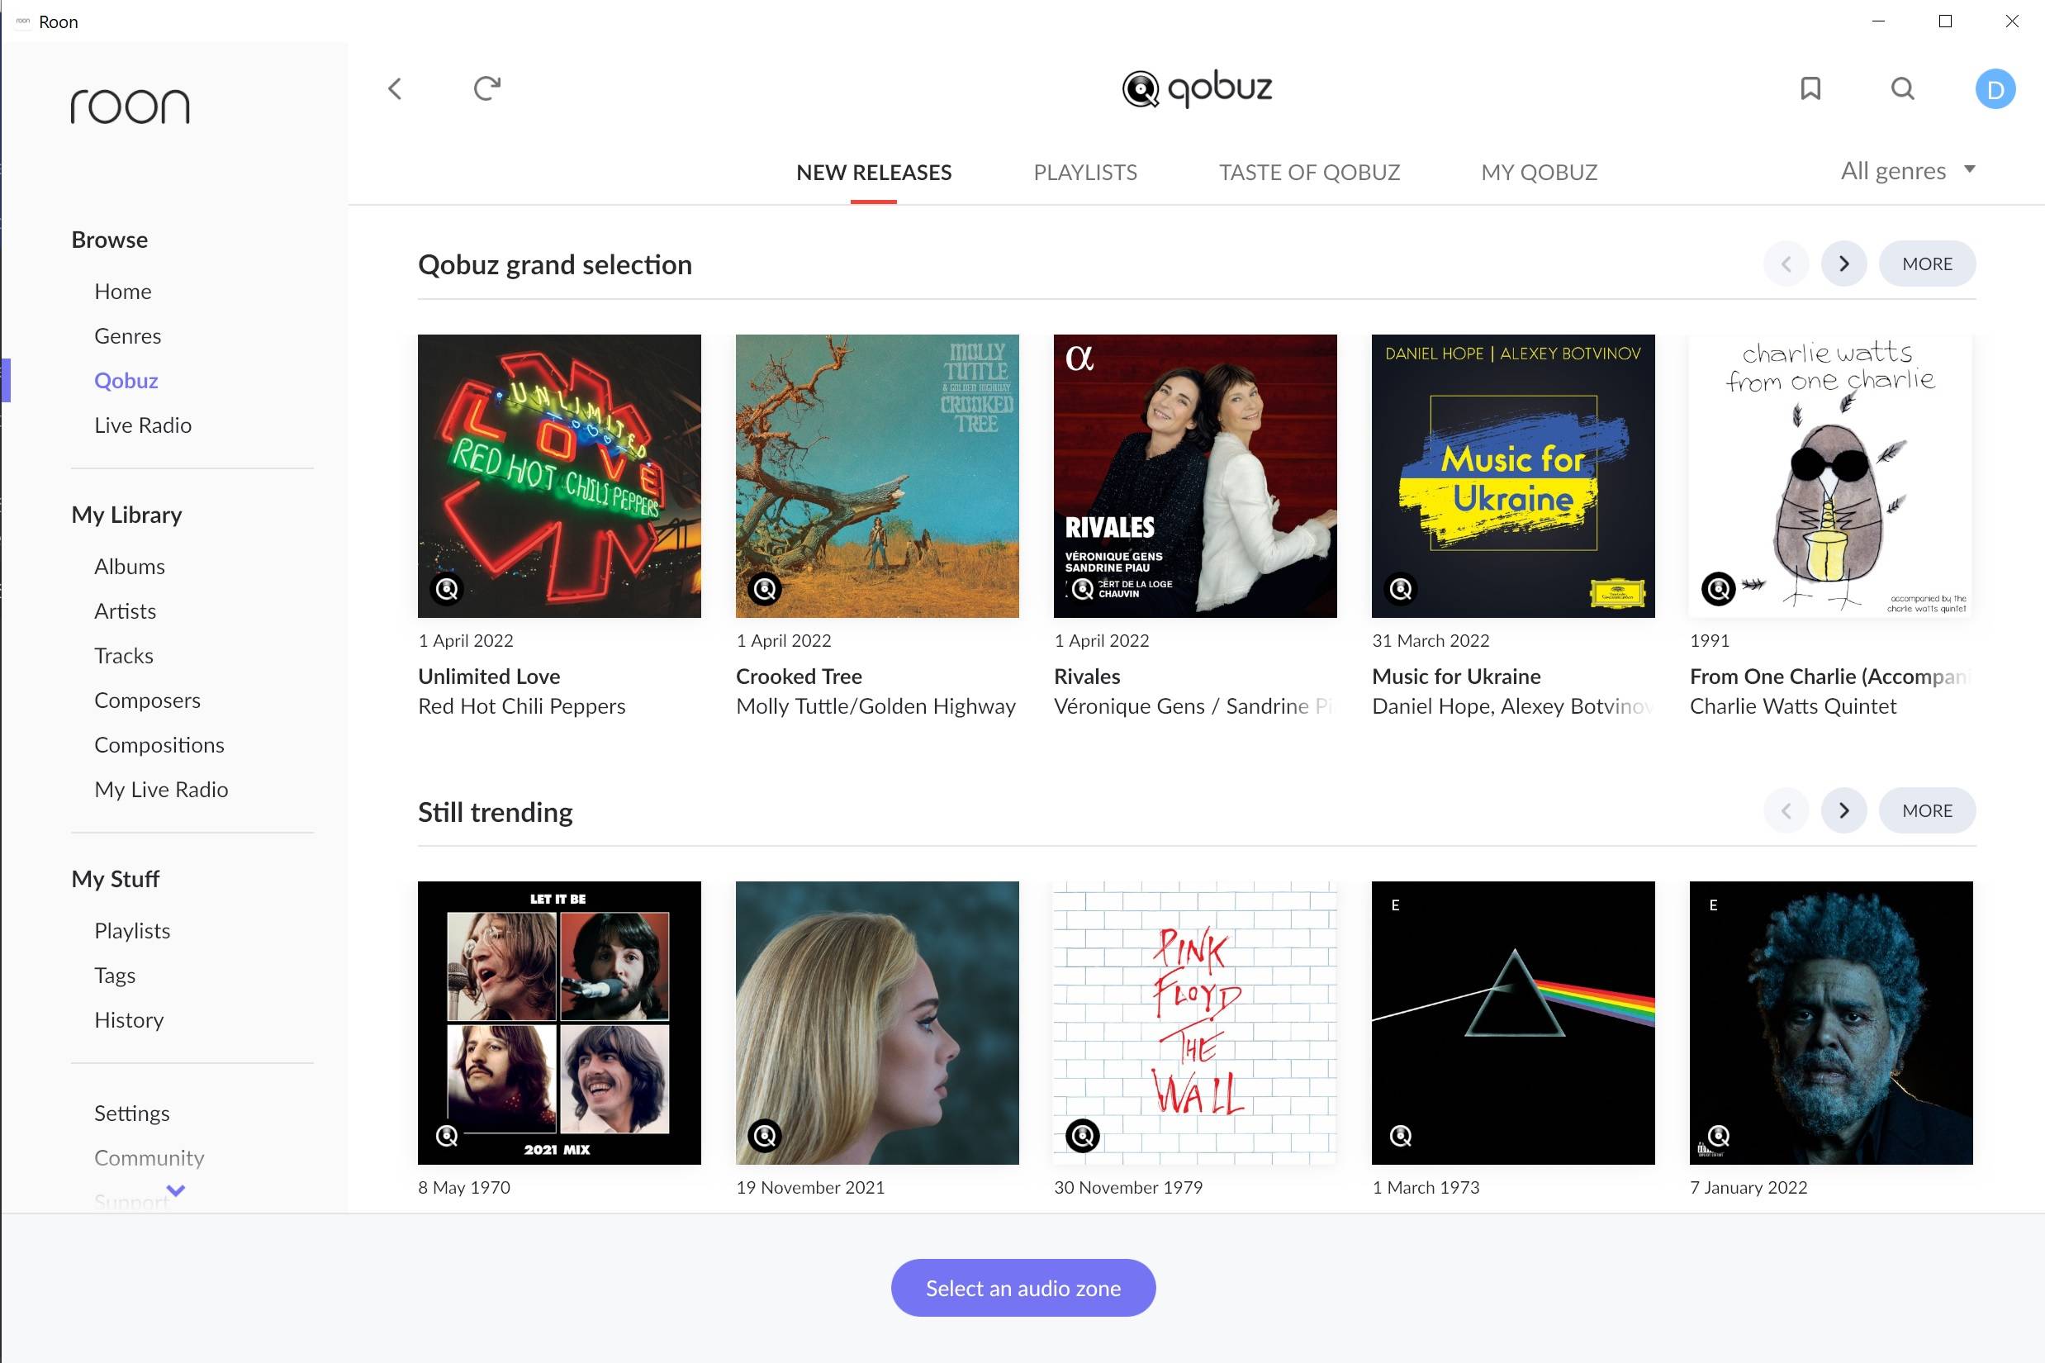Show next albums in Qobuz grand selection
The width and height of the screenshot is (2045, 1363).
pos(1844,264)
